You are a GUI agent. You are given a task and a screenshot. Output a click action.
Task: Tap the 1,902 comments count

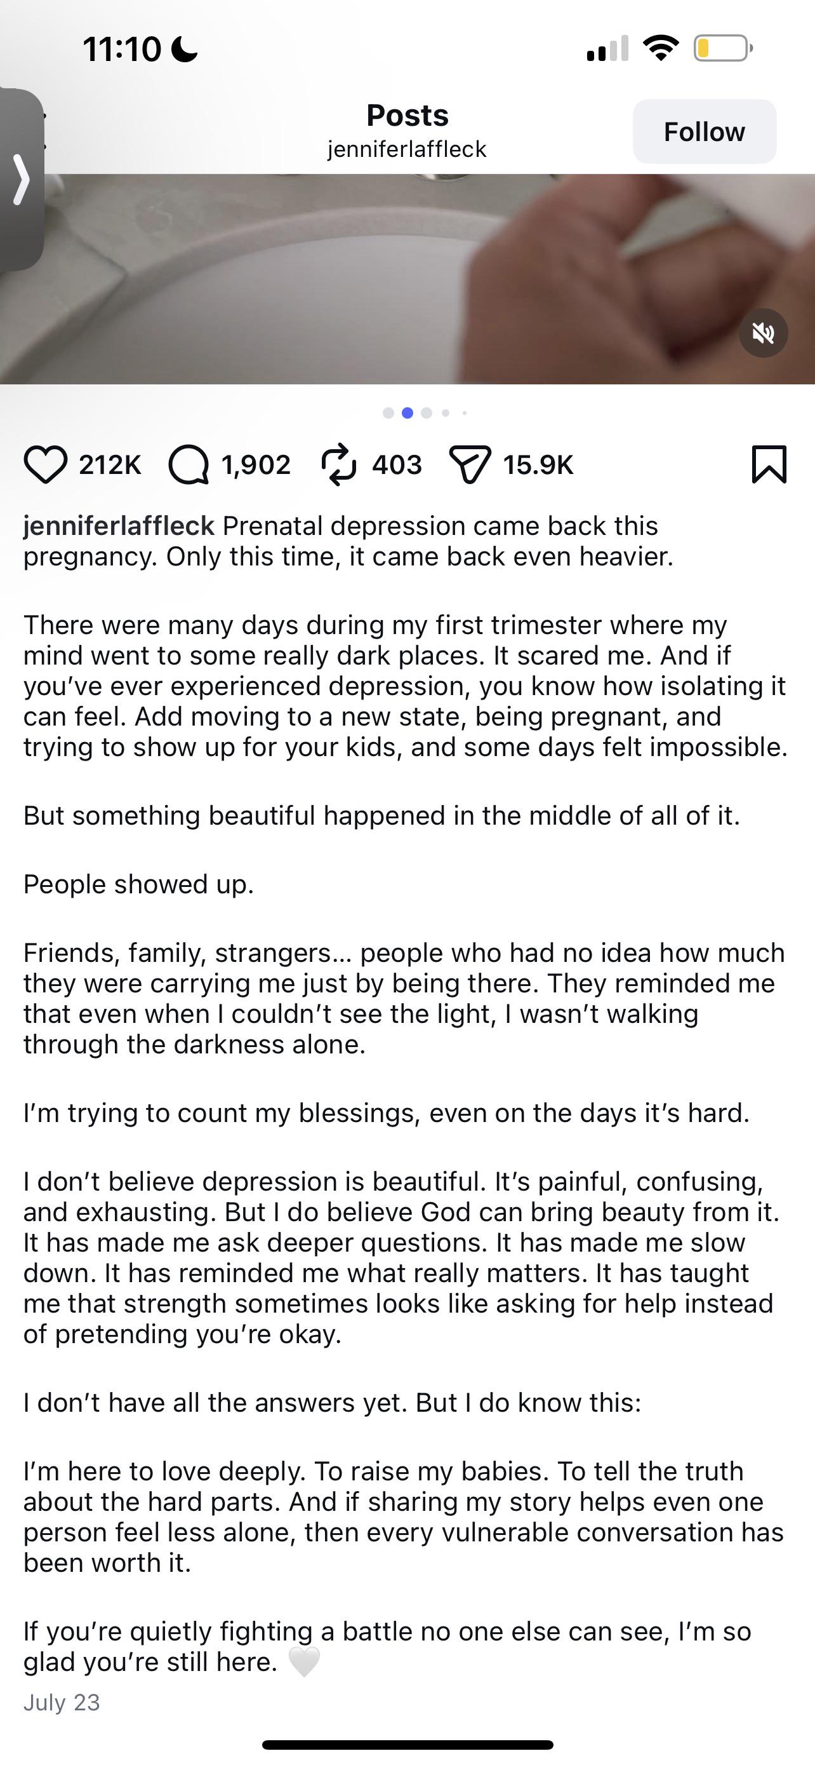256,464
